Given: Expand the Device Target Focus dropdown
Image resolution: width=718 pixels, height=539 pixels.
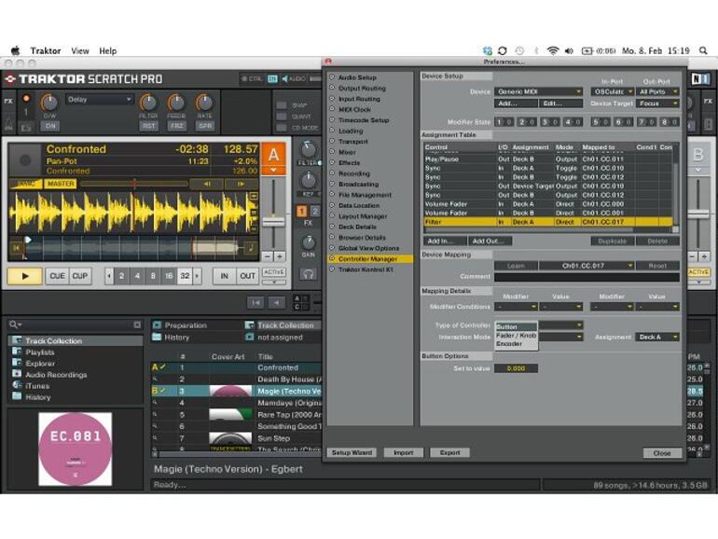Looking at the screenshot, I should click(x=658, y=104).
